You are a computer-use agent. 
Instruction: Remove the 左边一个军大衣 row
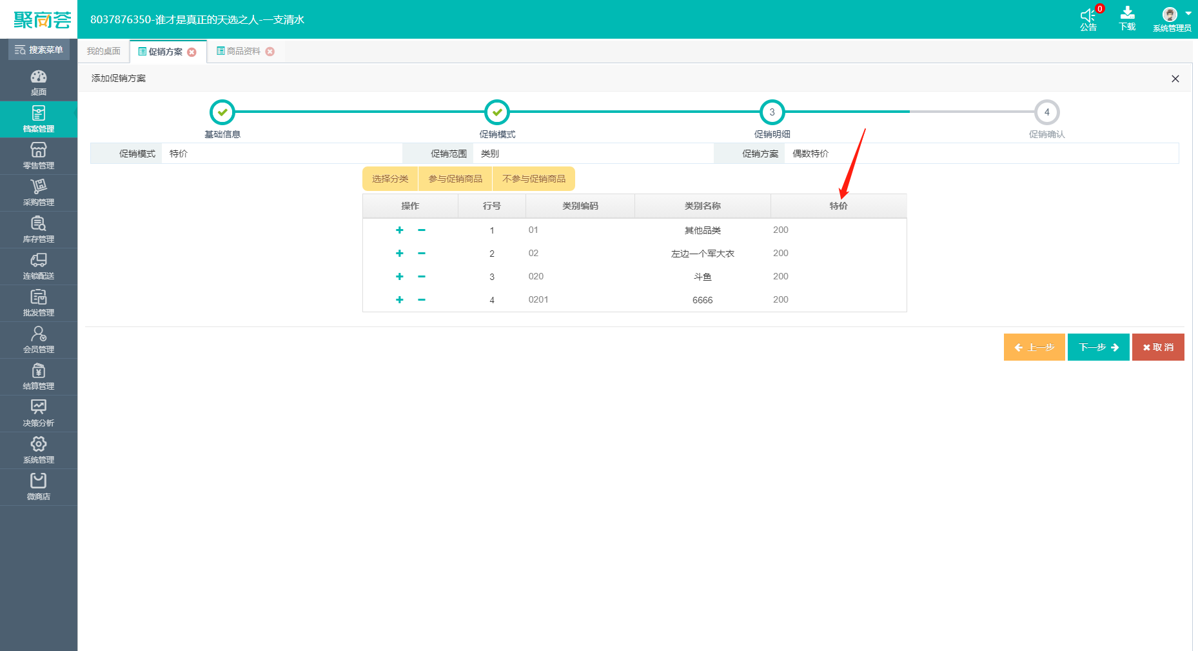[x=422, y=254]
